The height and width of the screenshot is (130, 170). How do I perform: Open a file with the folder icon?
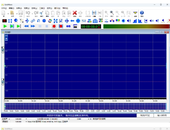(12, 13)
